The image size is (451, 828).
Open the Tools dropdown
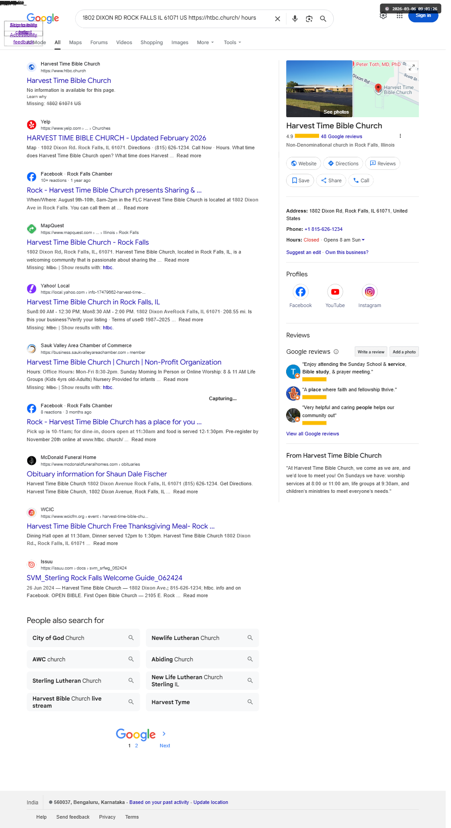[x=232, y=42]
